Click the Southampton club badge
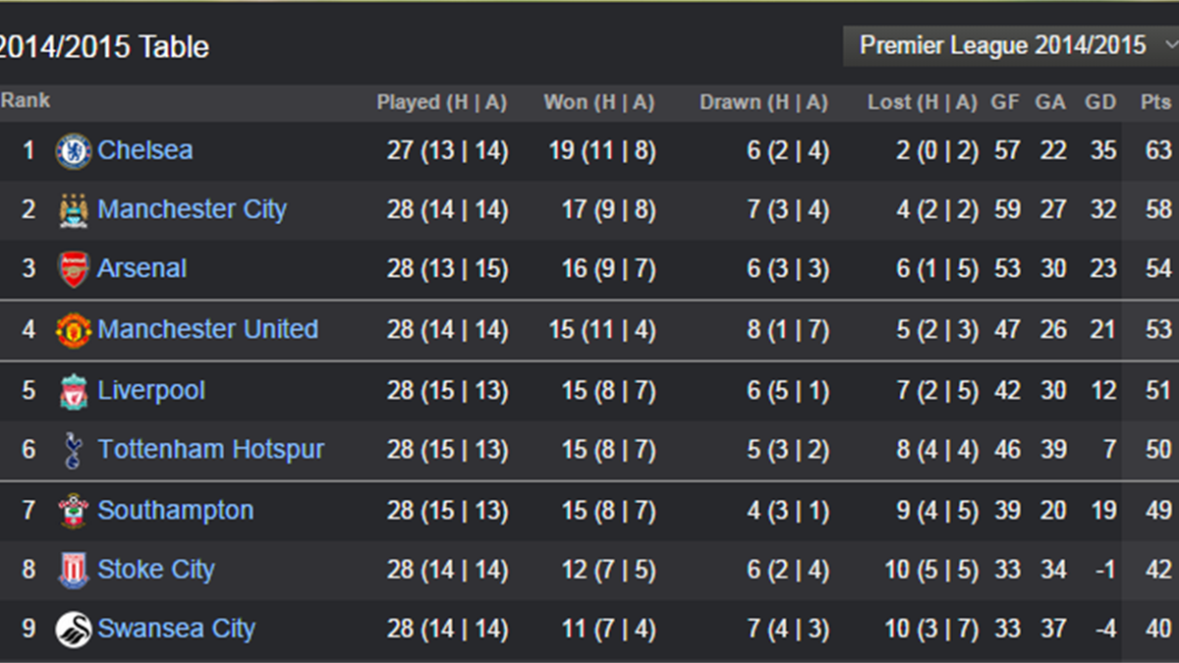The width and height of the screenshot is (1179, 663). pyautogui.click(x=73, y=510)
